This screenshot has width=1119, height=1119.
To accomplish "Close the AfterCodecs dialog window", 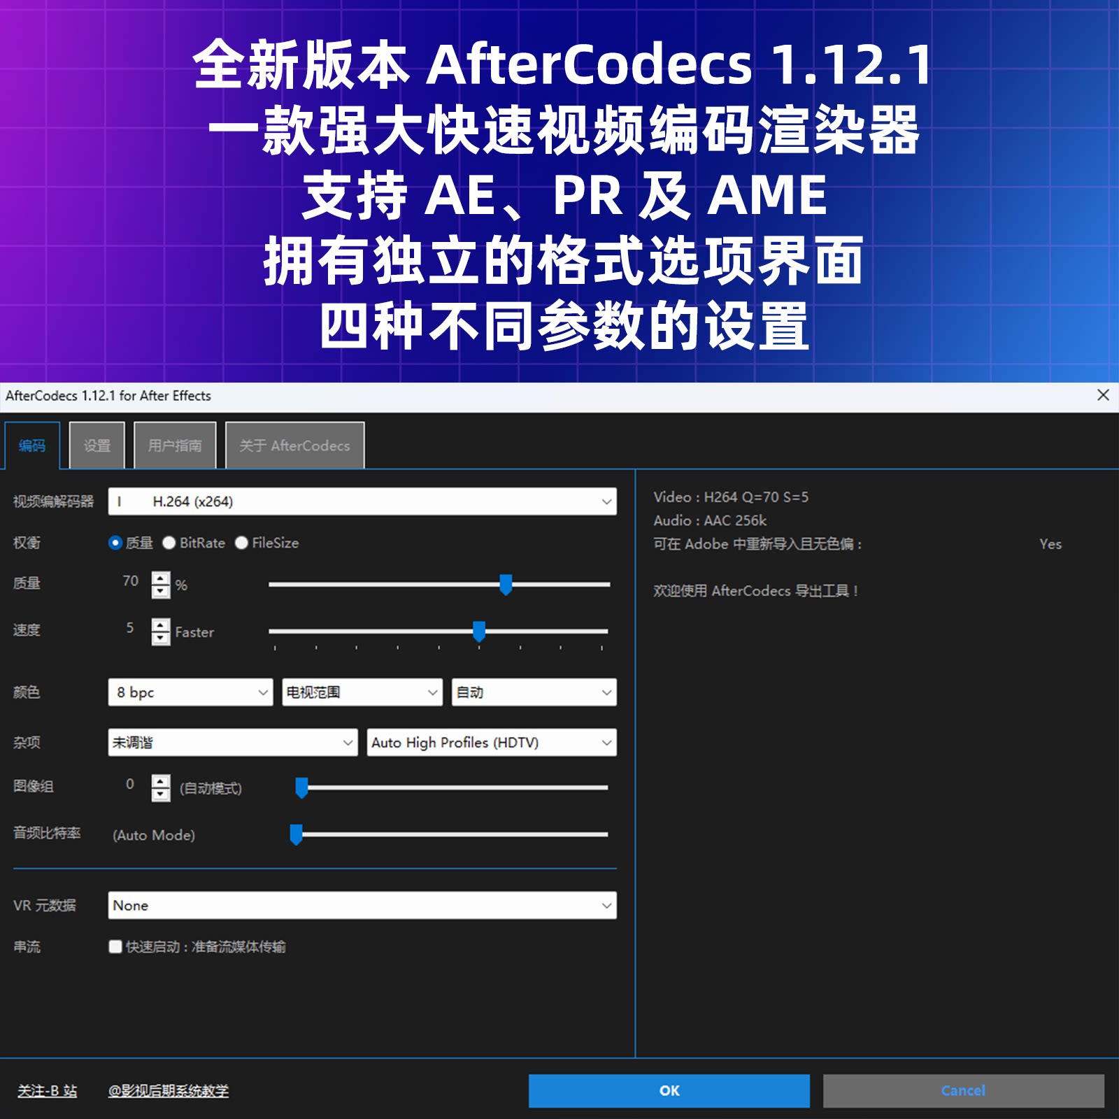I will 1103,395.
